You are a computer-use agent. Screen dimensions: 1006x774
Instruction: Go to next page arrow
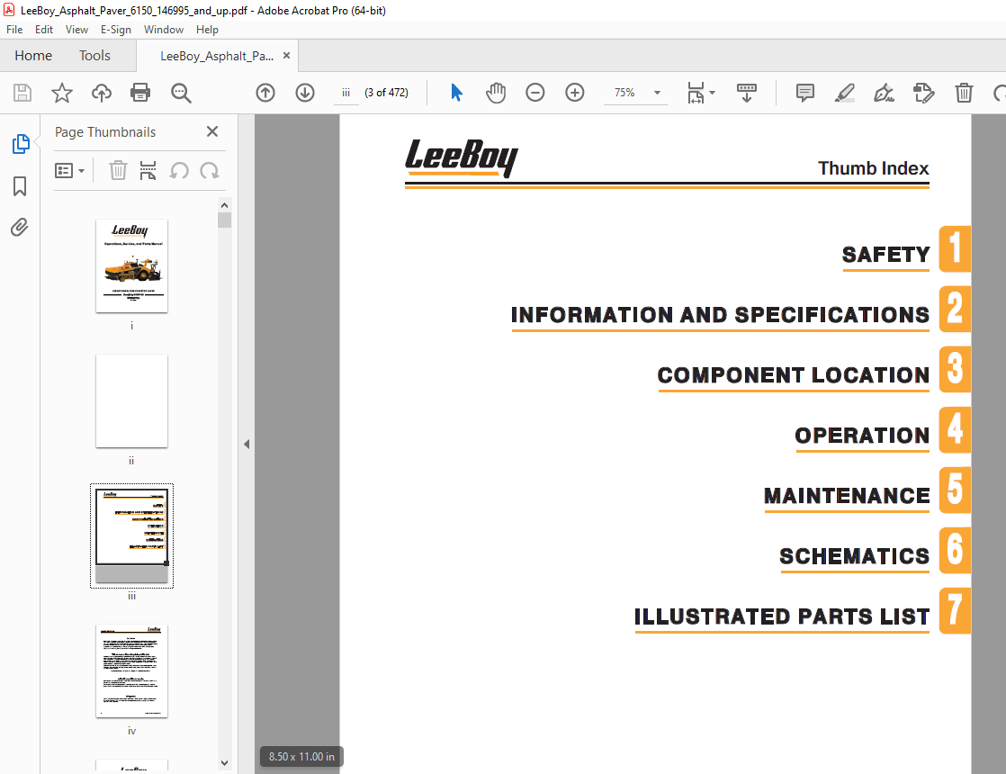(305, 93)
